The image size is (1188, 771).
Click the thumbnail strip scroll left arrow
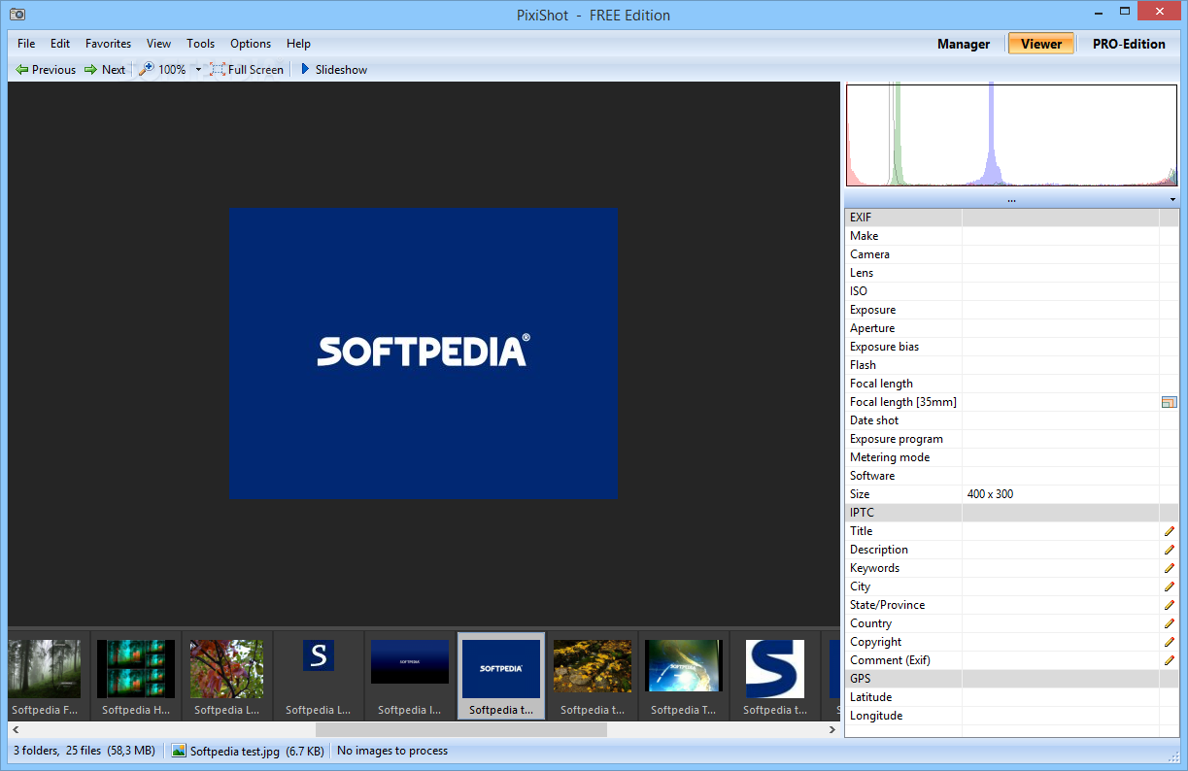tap(16, 729)
